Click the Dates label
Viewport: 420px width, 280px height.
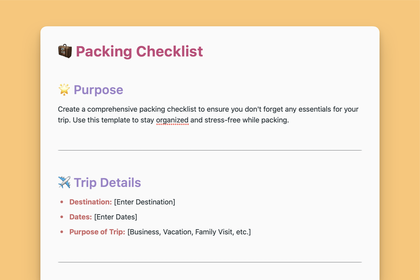click(x=80, y=217)
